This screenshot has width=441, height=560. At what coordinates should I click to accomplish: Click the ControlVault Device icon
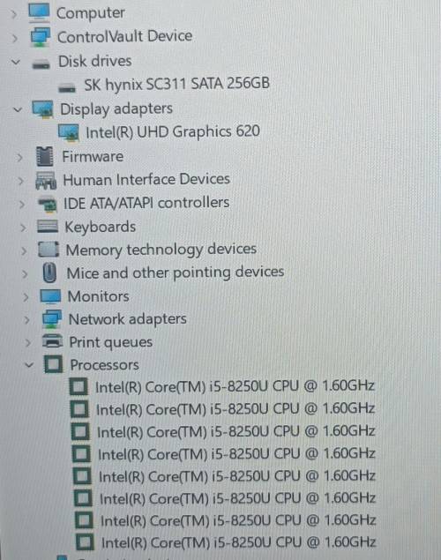[40, 37]
